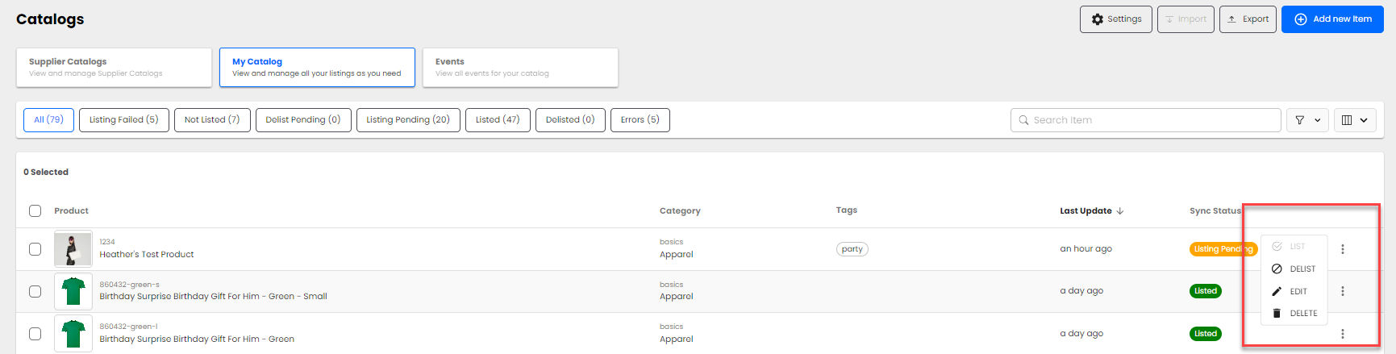Click the party tag chip

852,249
